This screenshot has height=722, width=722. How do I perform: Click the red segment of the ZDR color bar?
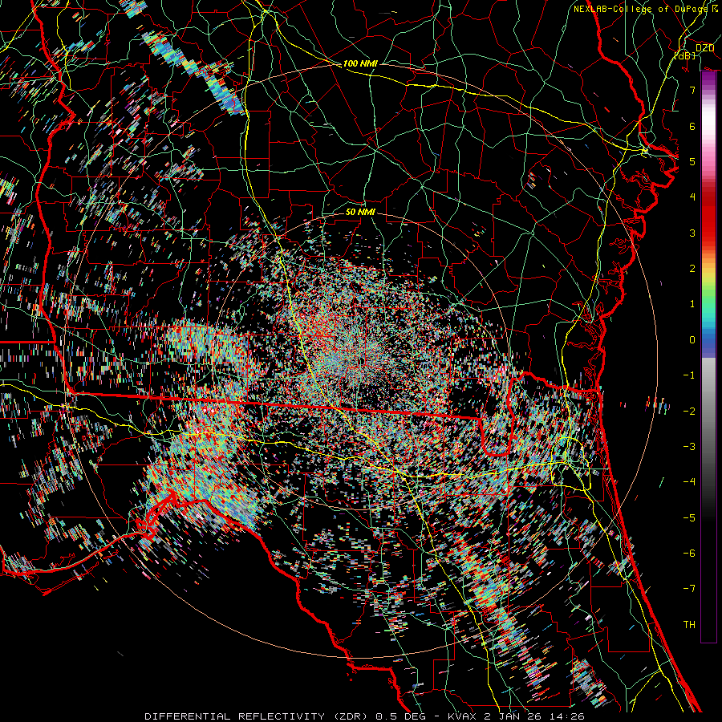[708, 217]
